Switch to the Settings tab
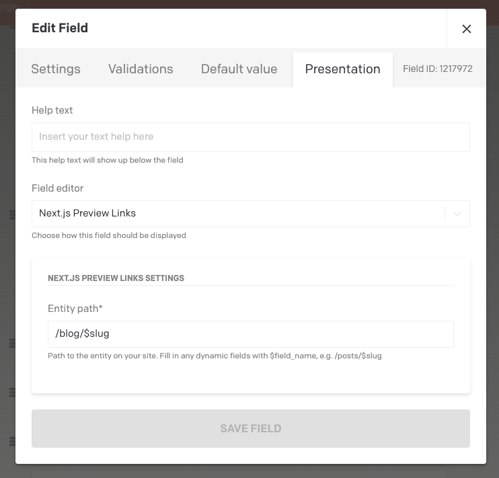The width and height of the screenshot is (499, 478). 56,69
